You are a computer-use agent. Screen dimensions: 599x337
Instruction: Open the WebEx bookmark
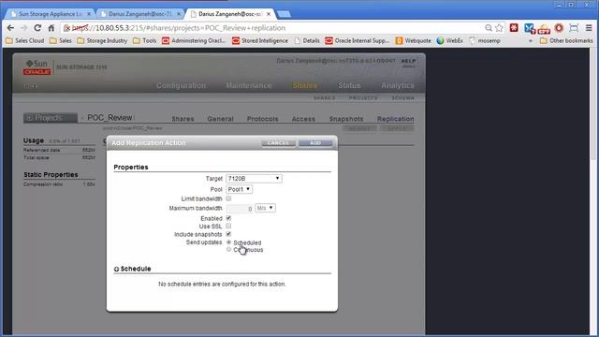coord(449,40)
